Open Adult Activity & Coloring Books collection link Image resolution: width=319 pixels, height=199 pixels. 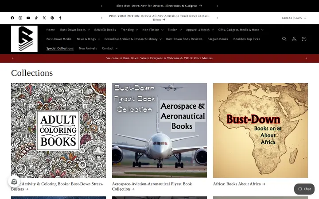click(57, 187)
